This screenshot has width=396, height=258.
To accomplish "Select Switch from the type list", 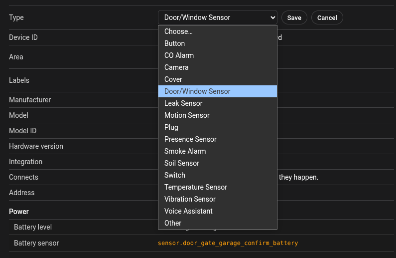I will (218, 175).
